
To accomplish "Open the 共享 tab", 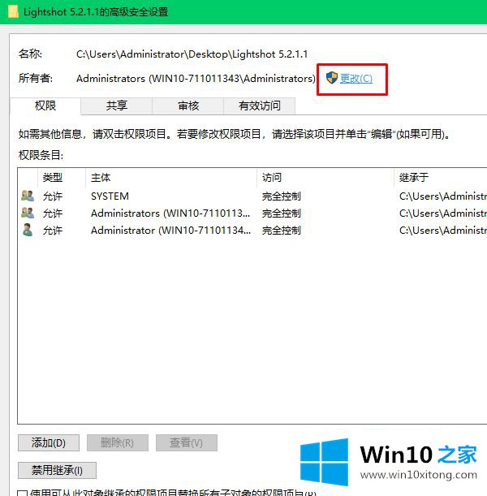I will coord(116,106).
